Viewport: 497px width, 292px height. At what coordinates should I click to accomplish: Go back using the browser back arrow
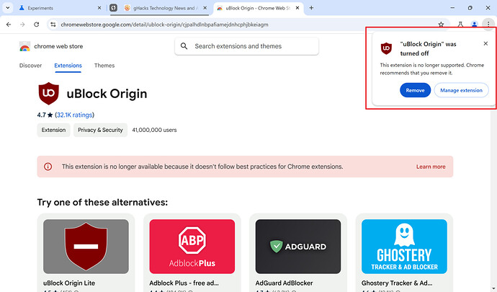coord(9,24)
